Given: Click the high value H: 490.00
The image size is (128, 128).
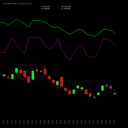Looking at the screenshot, I should click(x=66, y=7).
